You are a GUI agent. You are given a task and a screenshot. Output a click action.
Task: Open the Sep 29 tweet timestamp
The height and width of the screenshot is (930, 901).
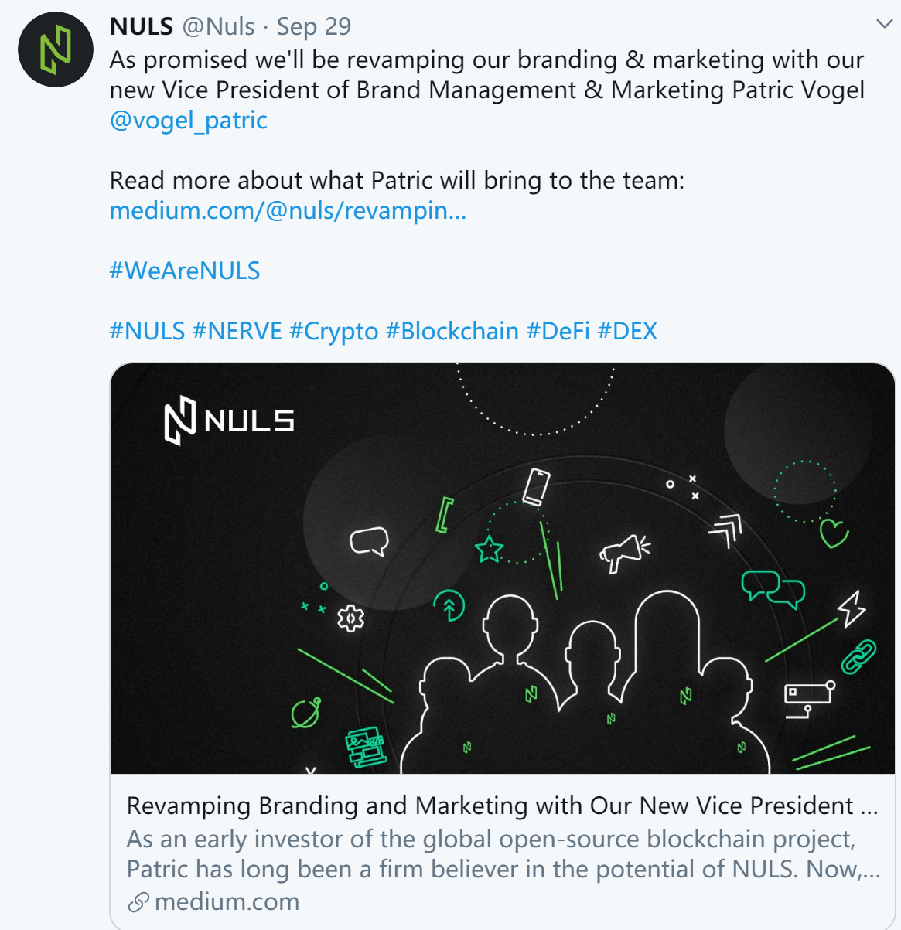(314, 26)
